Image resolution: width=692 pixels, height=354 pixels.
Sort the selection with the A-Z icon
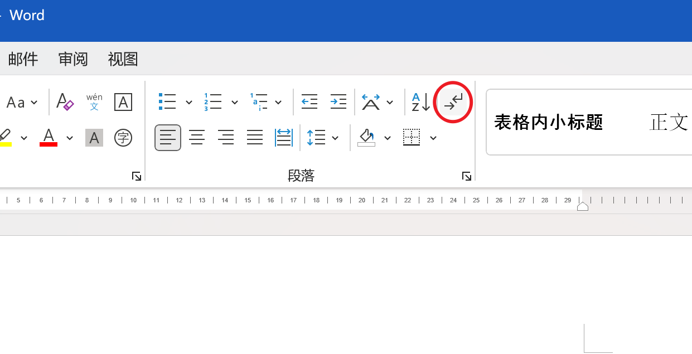(x=420, y=102)
